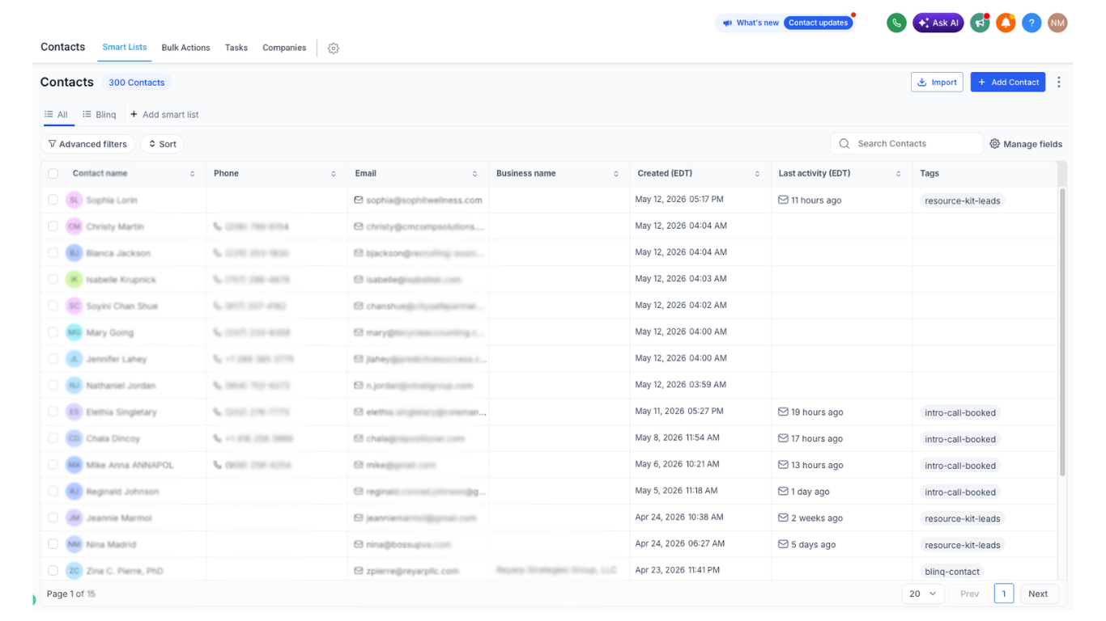Click the Contact updates pill
1106x621 pixels.
pos(819,23)
